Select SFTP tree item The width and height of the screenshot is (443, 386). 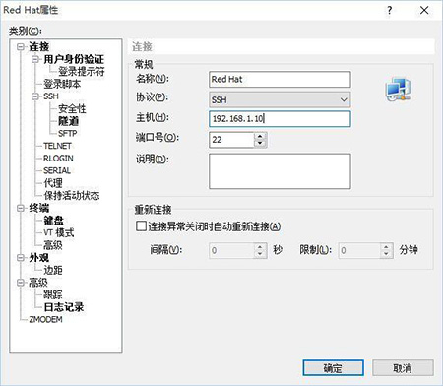pyautogui.click(x=67, y=134)
